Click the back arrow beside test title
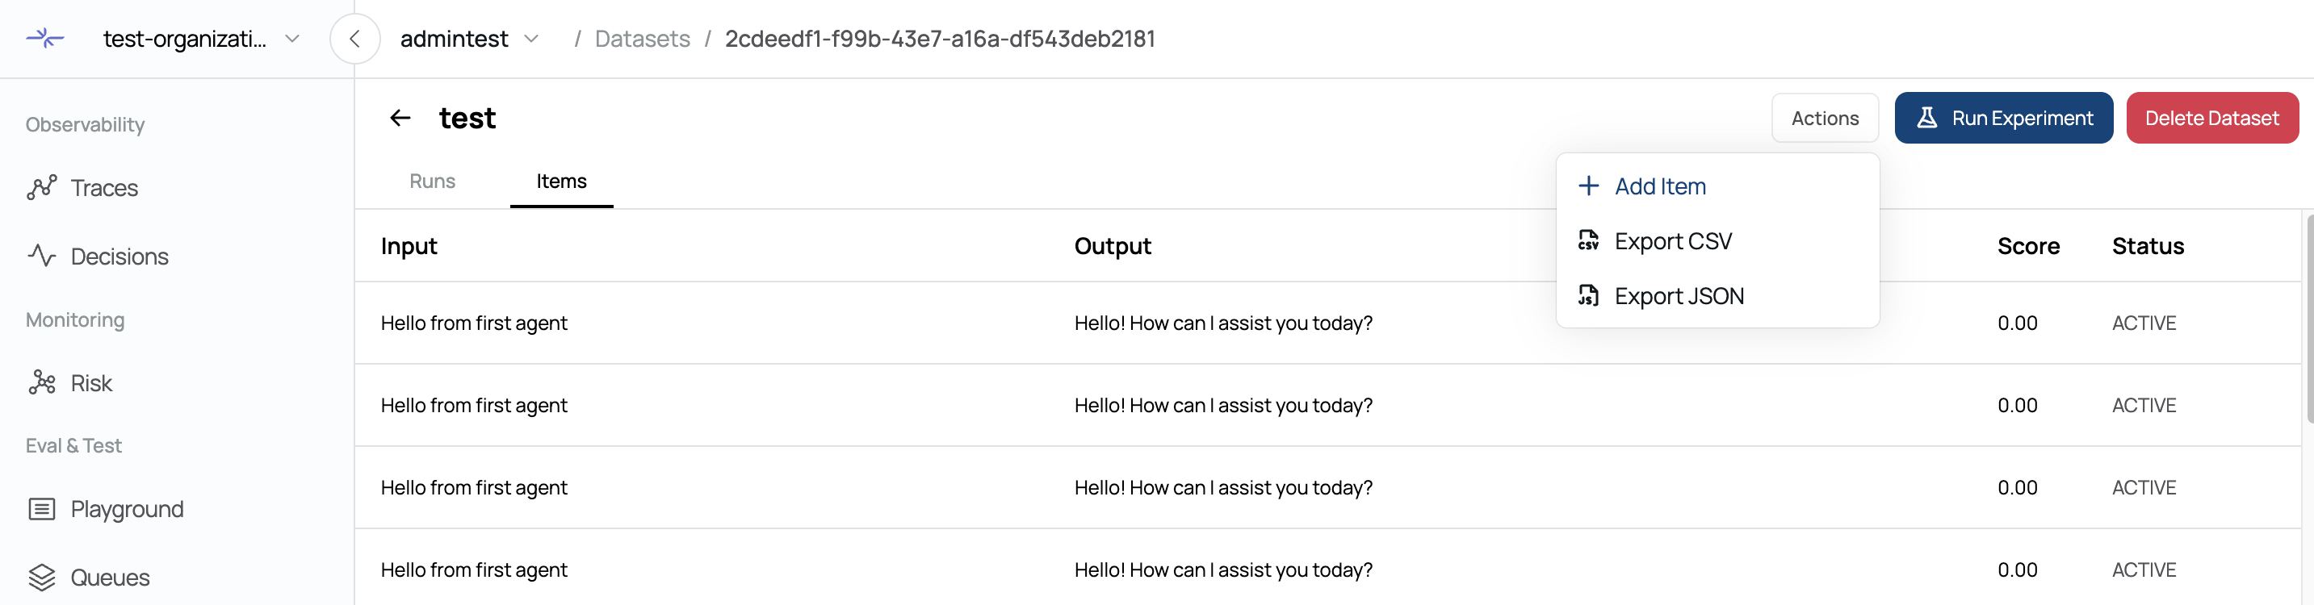Viewport: 2314px width, 605px height. click(x=400, y=118)
